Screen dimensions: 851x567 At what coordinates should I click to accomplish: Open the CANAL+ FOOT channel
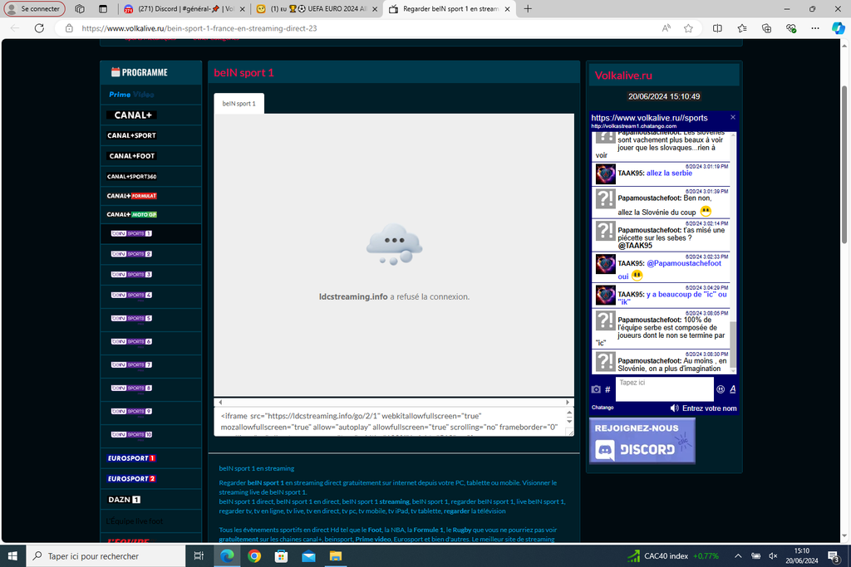click(131, 156)
